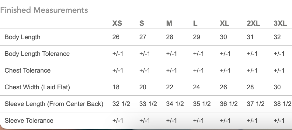Select the Chest Tolerance row label

28,70
